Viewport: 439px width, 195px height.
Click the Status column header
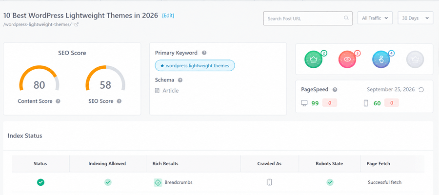pyautogui.click(x=40, y=164)
